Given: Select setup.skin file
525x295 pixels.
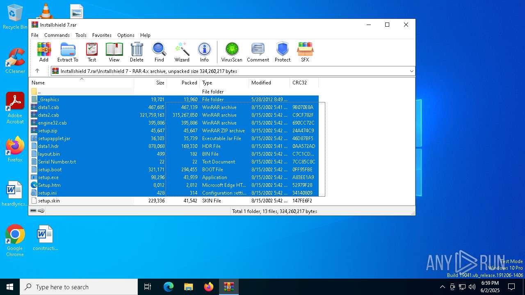Looking at the screenshot, I should 174,200.
